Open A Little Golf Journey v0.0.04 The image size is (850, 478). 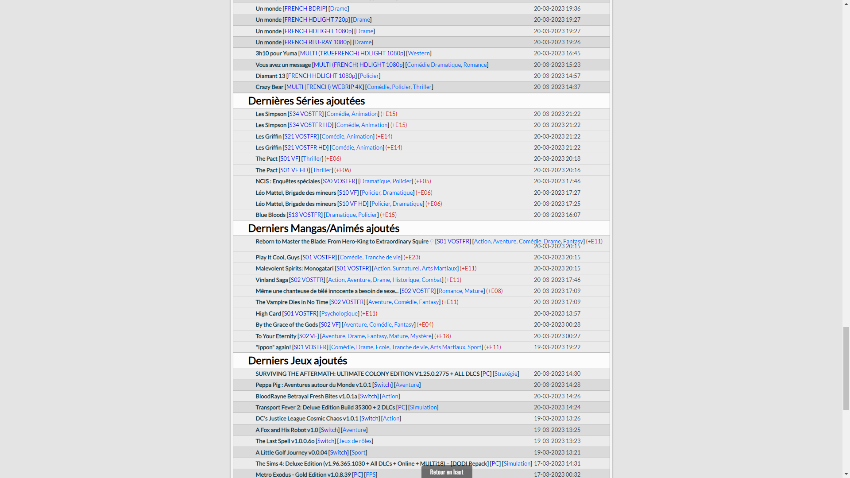291,452
